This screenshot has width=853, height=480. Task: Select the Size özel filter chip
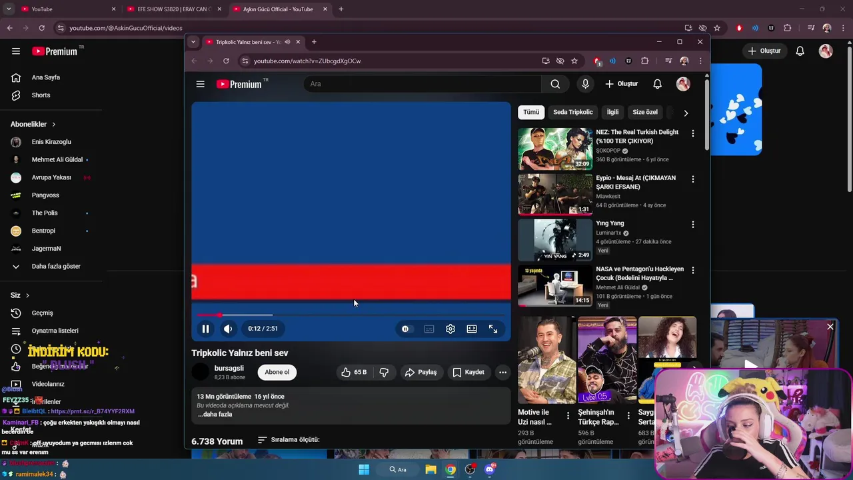pyautogui.click(x=645, y=112)
